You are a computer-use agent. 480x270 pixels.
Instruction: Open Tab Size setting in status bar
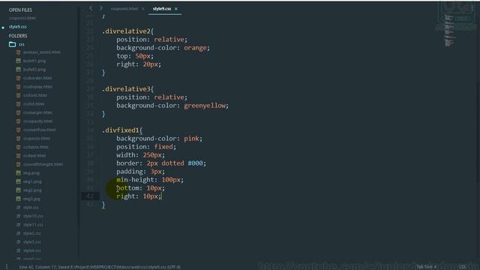tap(426, 267)
